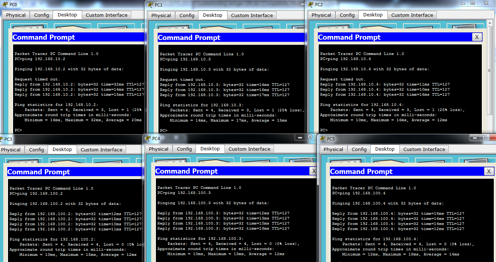Click 'Pinging 192.168.100.3 with 32 bytes' in PC4
The image size is (496, 262).
tap(213, 203)
